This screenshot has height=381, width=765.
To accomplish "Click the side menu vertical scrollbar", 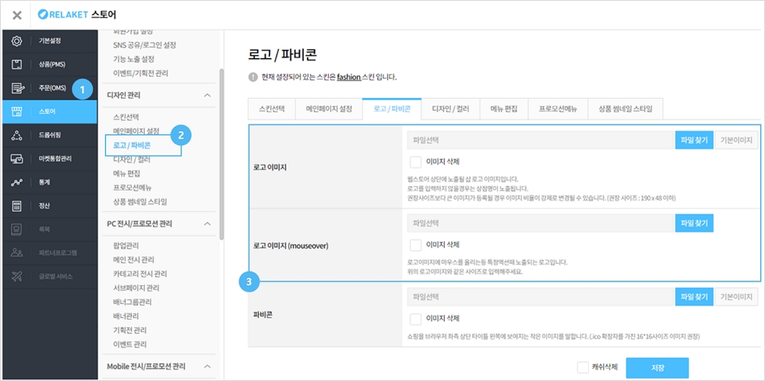I will point(221,156).
